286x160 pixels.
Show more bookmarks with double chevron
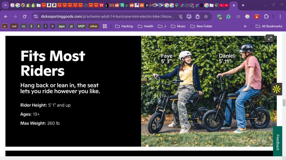pyautogui.click(x=245, y=26)
